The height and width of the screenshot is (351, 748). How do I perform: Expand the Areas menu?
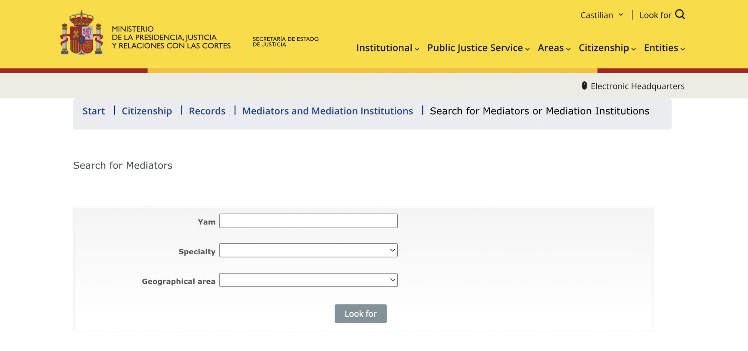point(553,48)
